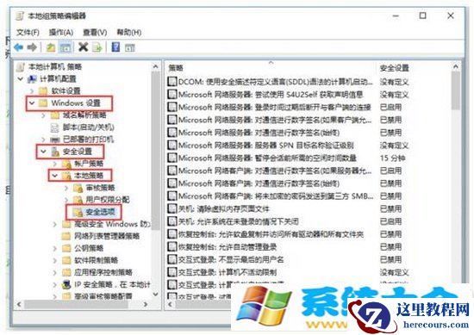474x335 pixels.
Task: Click the folder icon beside Windows 设置
Action: coord(43,103)
